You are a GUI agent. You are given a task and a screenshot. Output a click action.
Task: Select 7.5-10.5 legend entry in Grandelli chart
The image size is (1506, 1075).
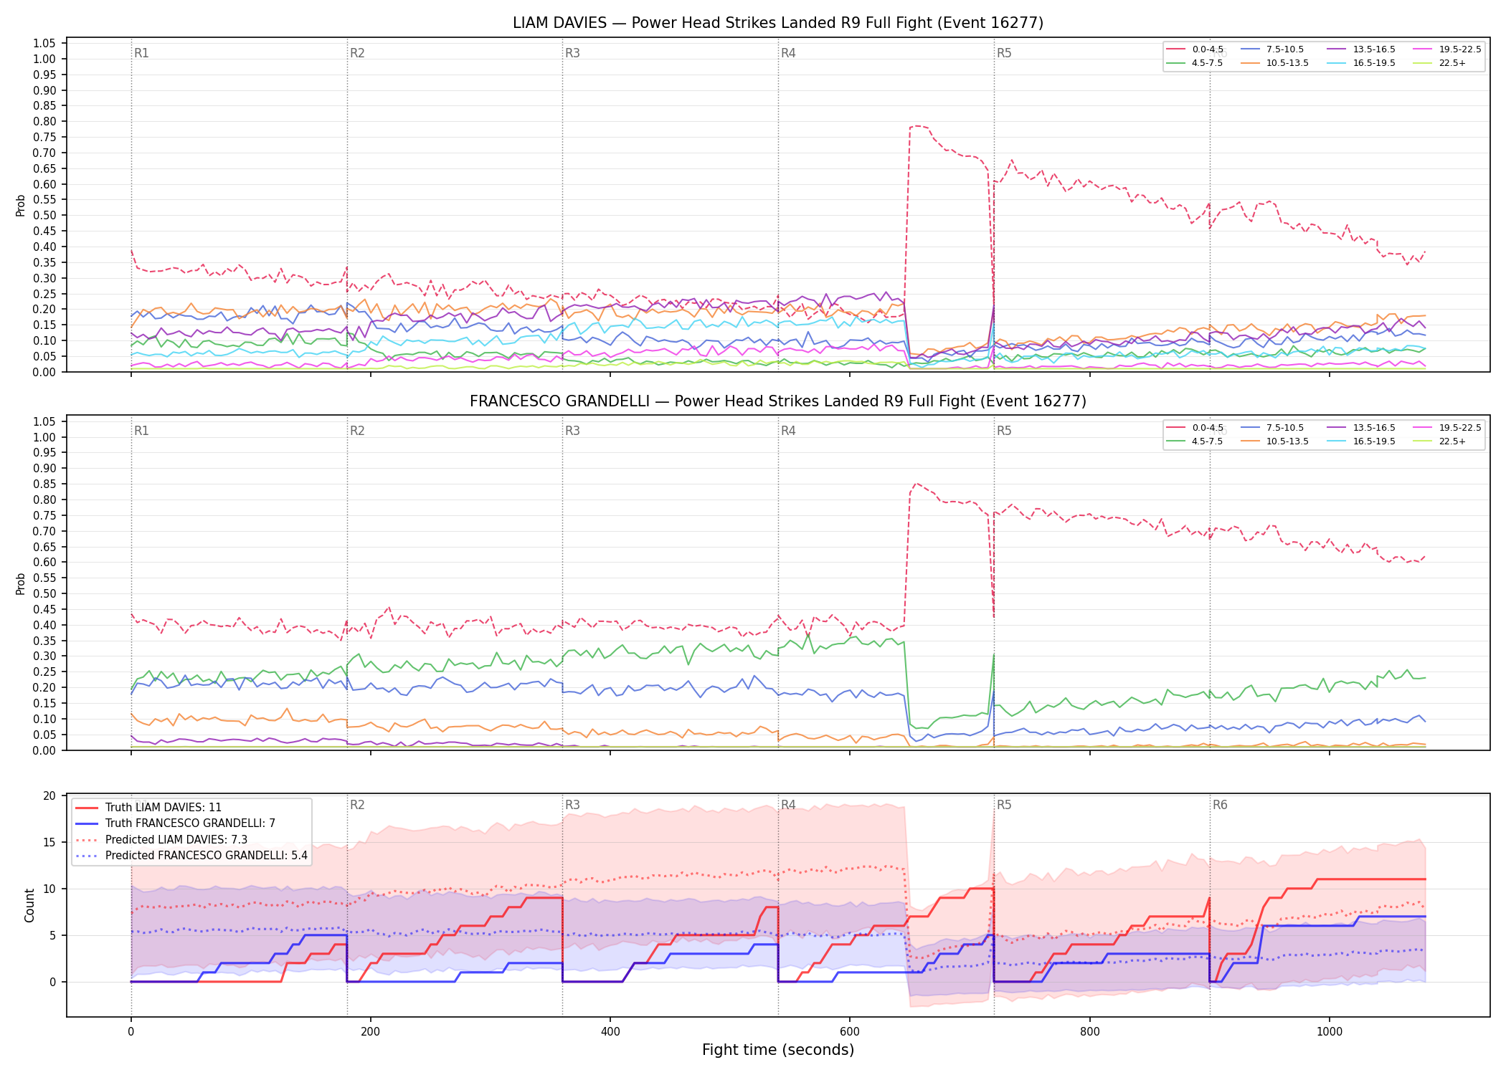pos(1272,428)
